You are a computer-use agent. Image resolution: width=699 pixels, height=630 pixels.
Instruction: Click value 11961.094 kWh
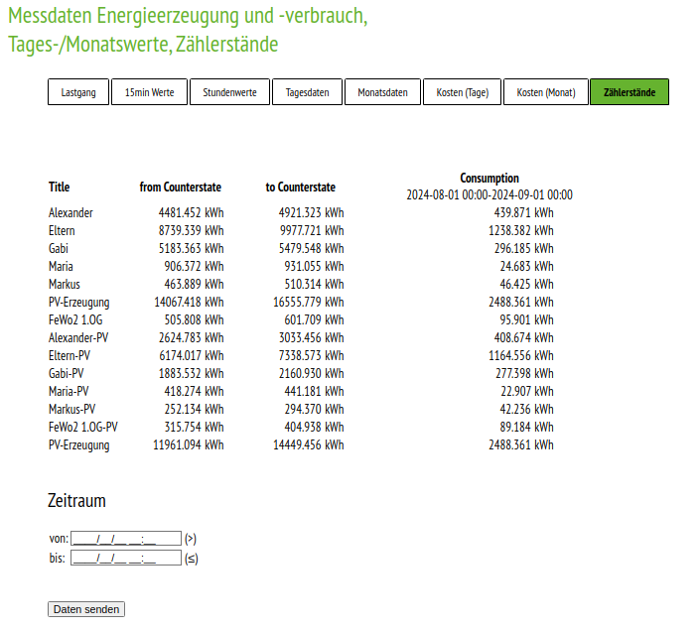(x=189, y=444)
